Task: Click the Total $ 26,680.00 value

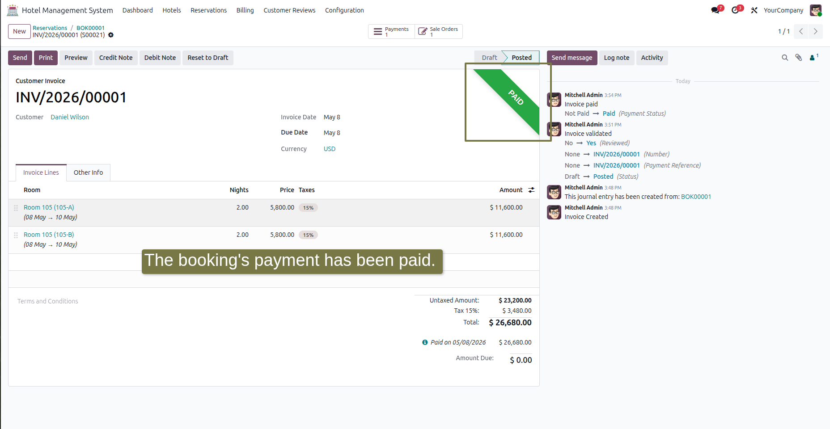Action: [510, 323]
